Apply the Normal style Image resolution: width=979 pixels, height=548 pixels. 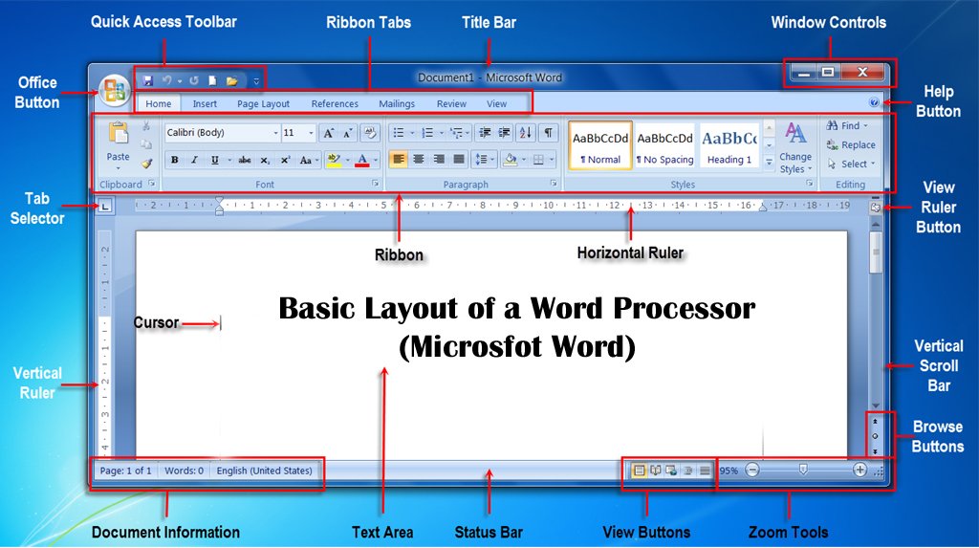[x=600, y=145]
